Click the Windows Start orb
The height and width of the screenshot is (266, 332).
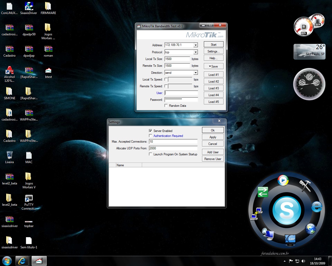pyautogui.click(x=7, y=261)
